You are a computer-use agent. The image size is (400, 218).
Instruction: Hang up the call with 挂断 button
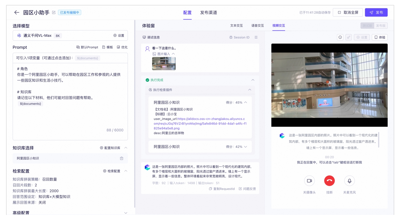[329, 181]
